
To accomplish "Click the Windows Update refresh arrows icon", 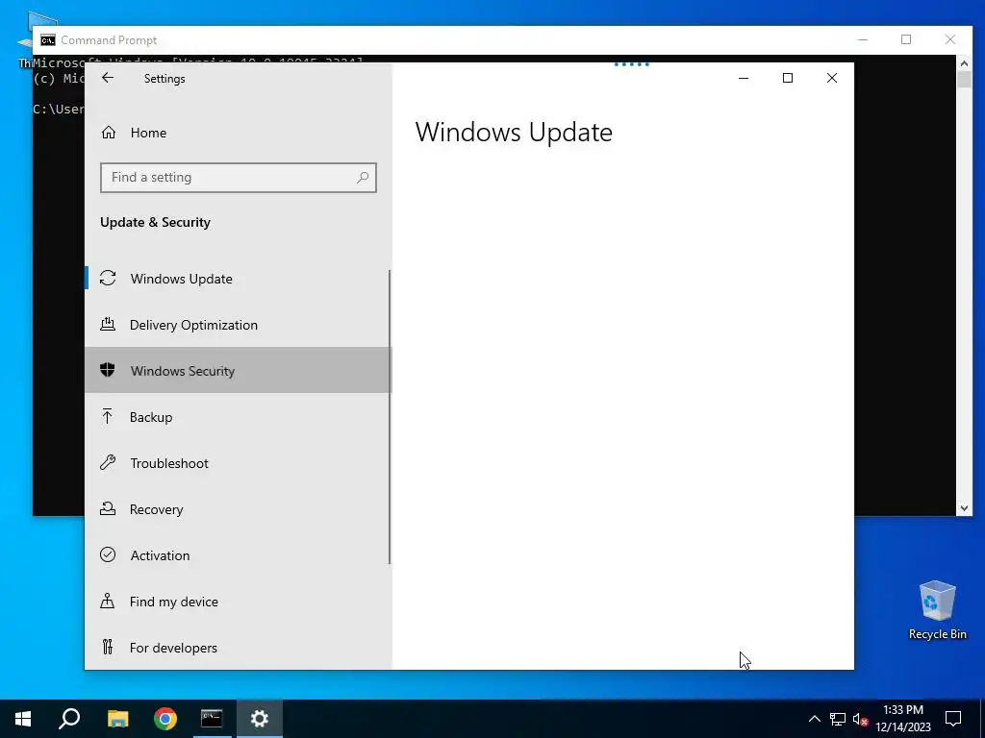I will point(108,278).
